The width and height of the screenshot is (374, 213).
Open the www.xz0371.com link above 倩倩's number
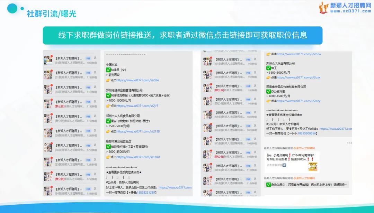175,187
